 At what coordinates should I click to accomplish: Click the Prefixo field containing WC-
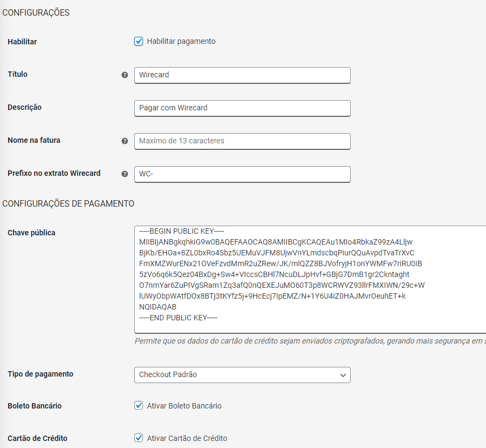tap(242, 174)
